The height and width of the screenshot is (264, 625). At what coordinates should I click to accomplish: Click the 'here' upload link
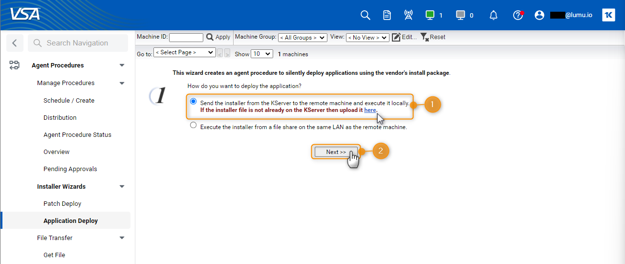(370, 110)
